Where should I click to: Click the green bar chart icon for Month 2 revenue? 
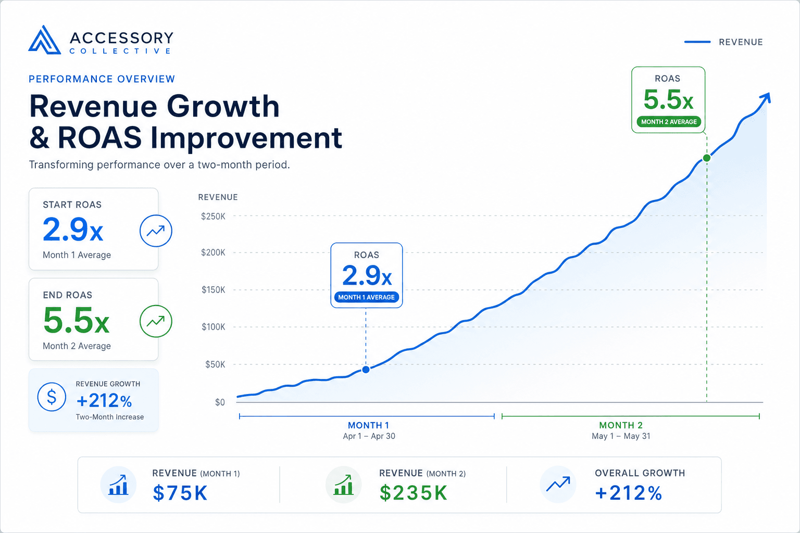point(344,485)
